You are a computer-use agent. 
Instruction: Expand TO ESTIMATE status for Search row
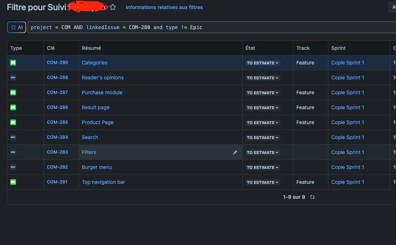[263, 138]
